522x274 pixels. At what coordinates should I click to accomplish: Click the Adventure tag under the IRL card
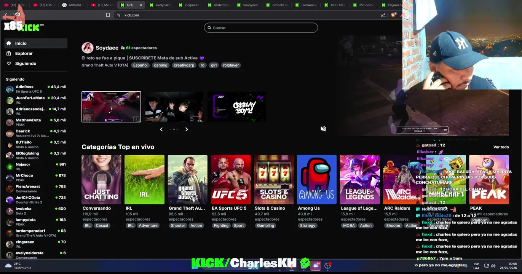tap(148, 226)
